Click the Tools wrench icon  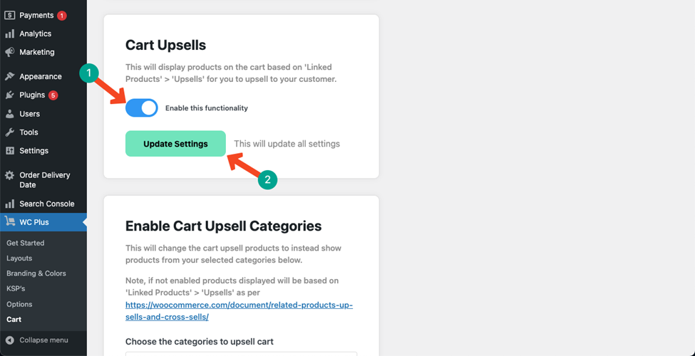click(x=10, y=132)
